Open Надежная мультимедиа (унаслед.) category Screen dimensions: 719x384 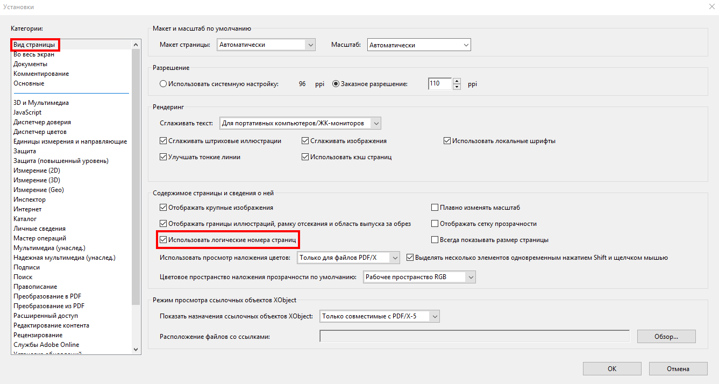click(65, 258)
